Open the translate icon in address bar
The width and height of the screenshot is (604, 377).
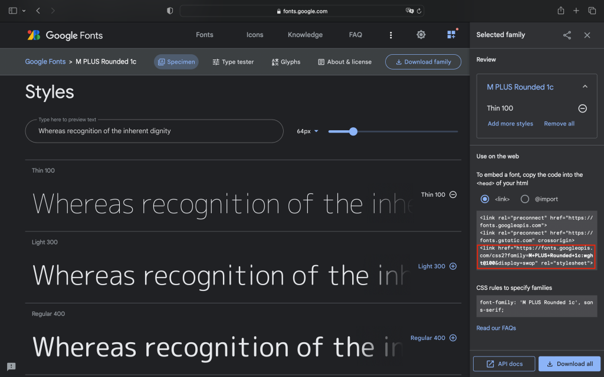[x=409, y=11]
